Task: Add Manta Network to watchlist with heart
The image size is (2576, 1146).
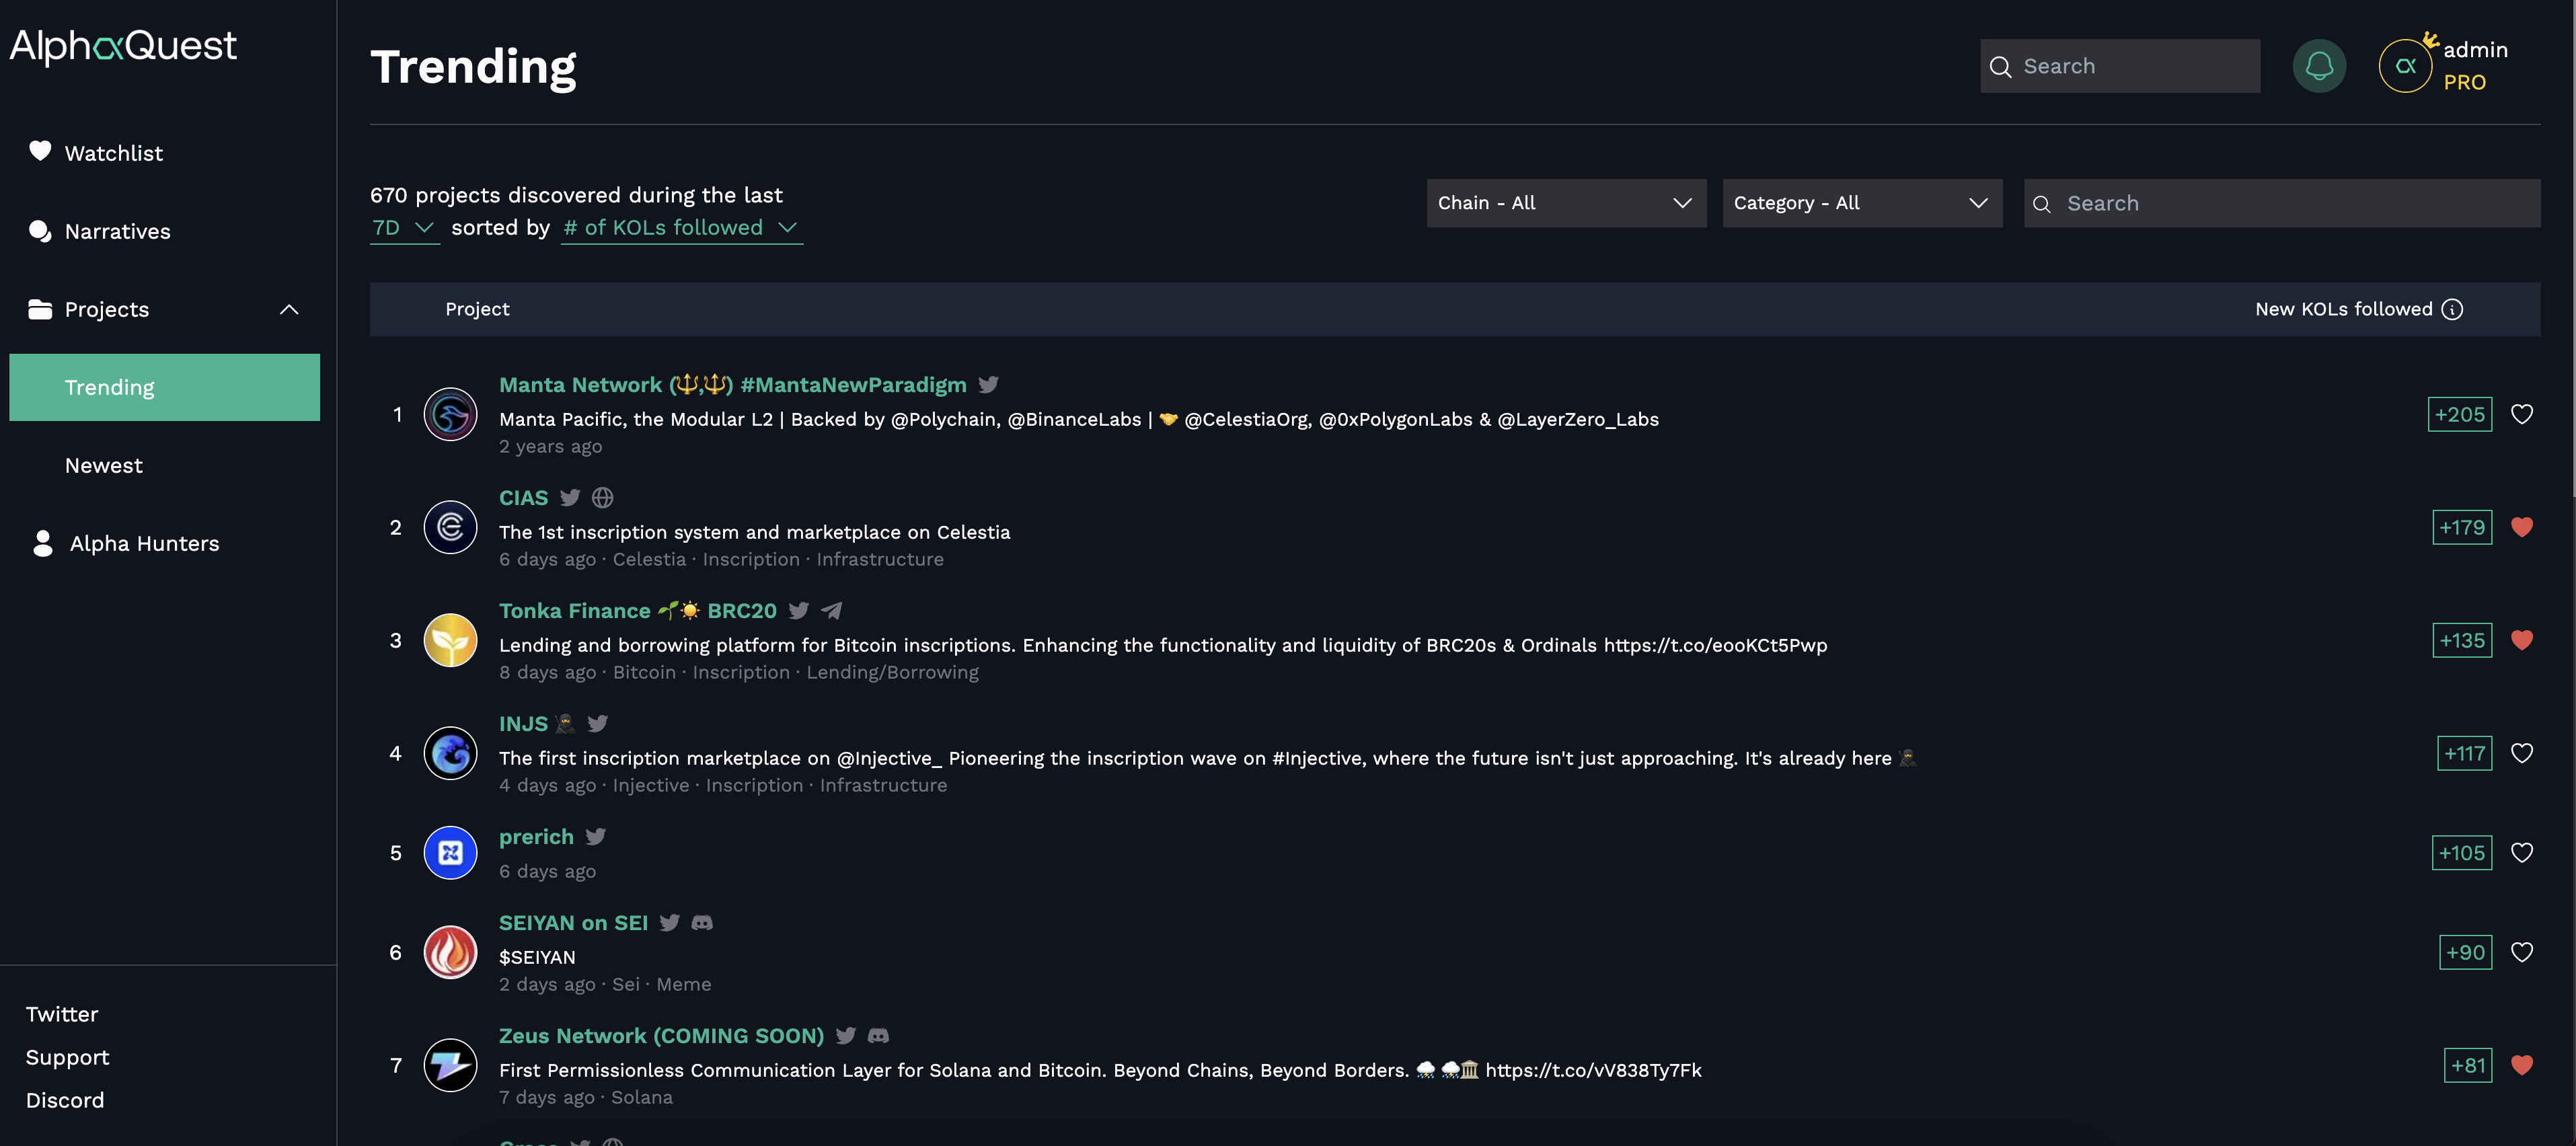Action: 2521,414
